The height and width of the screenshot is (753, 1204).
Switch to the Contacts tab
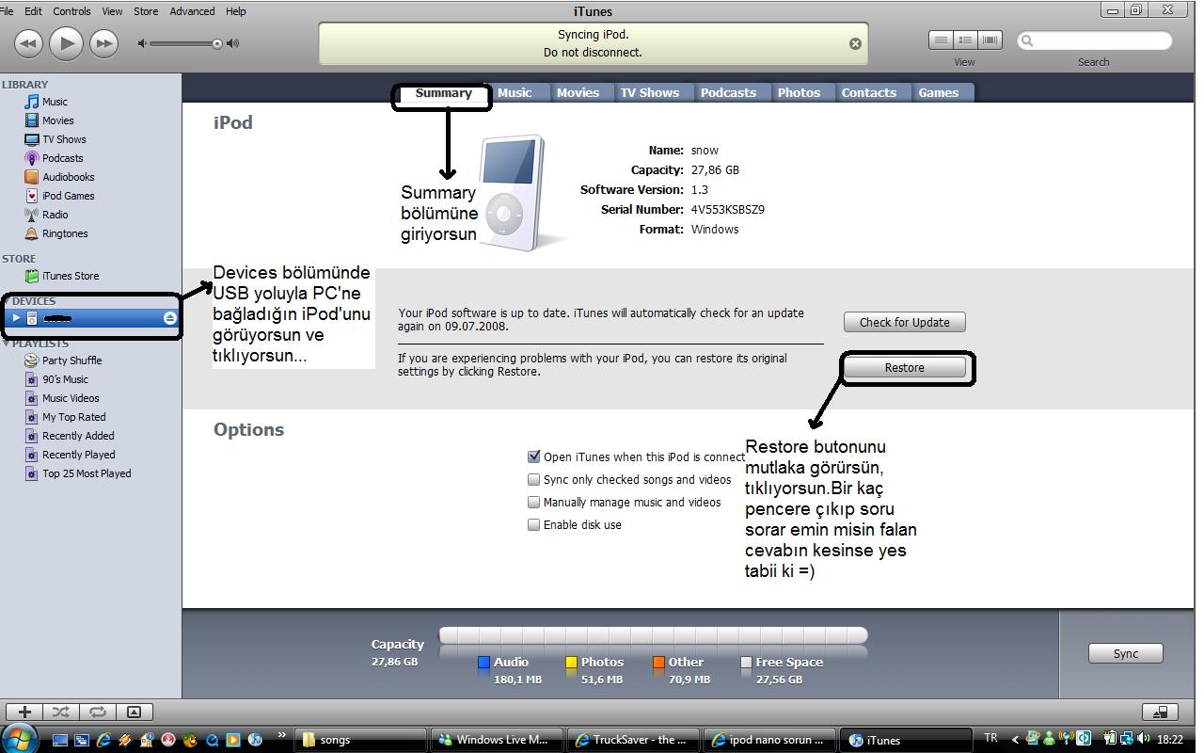tap(868, 93)
